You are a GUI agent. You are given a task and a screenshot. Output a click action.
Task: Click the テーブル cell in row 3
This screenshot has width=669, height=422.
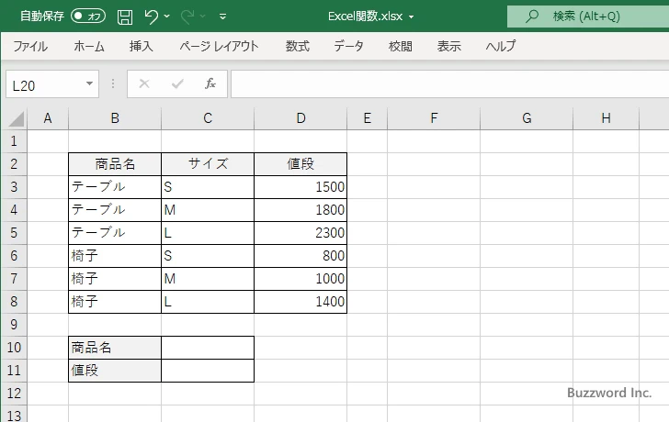pyautogui.click(x=115, y=187)
